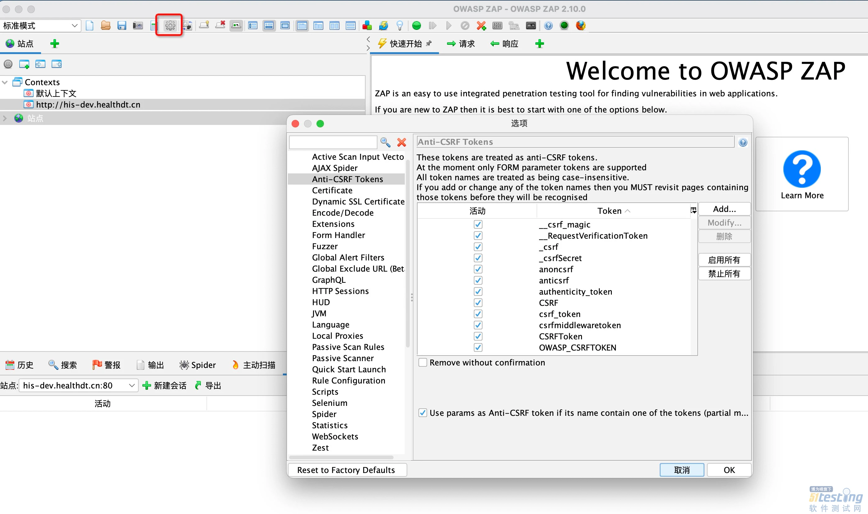
Task: Click Reset to Factory Defaults button
Action: [347, 470]
